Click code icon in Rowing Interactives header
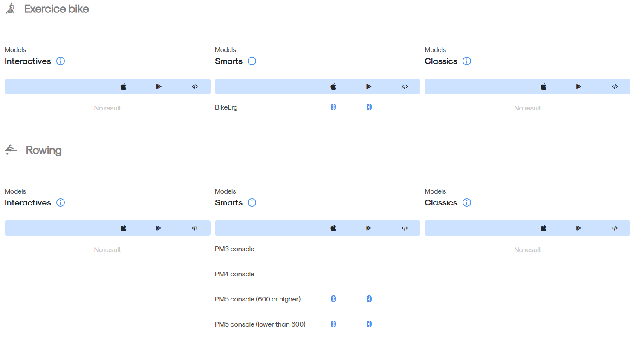 click(x=195, y=228)
